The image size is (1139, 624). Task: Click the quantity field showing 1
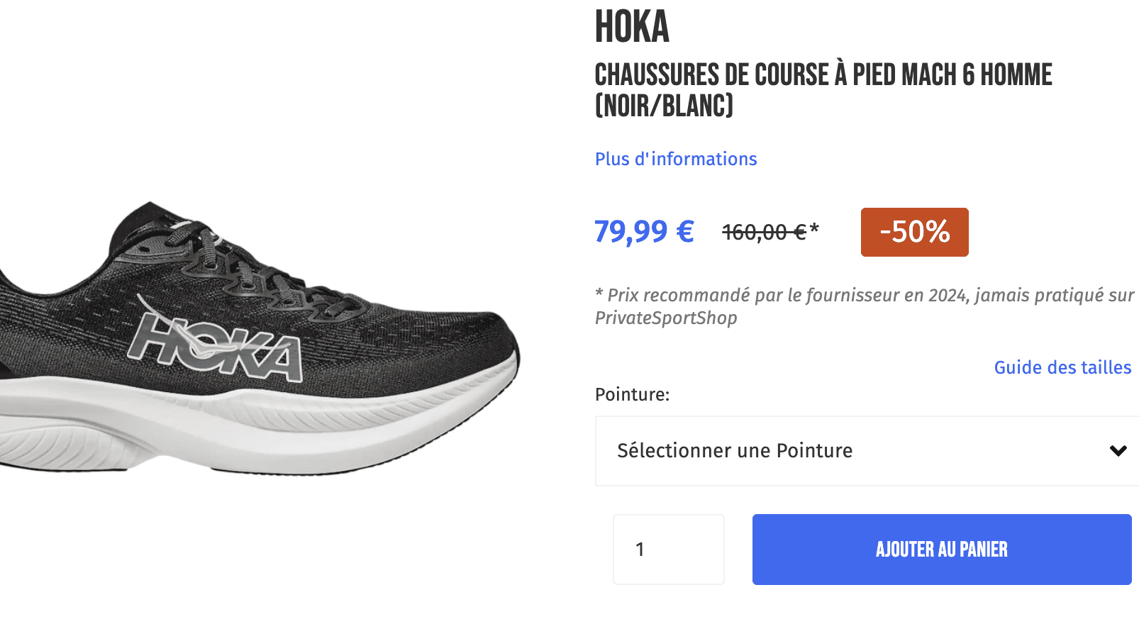[x=667, y=549]
